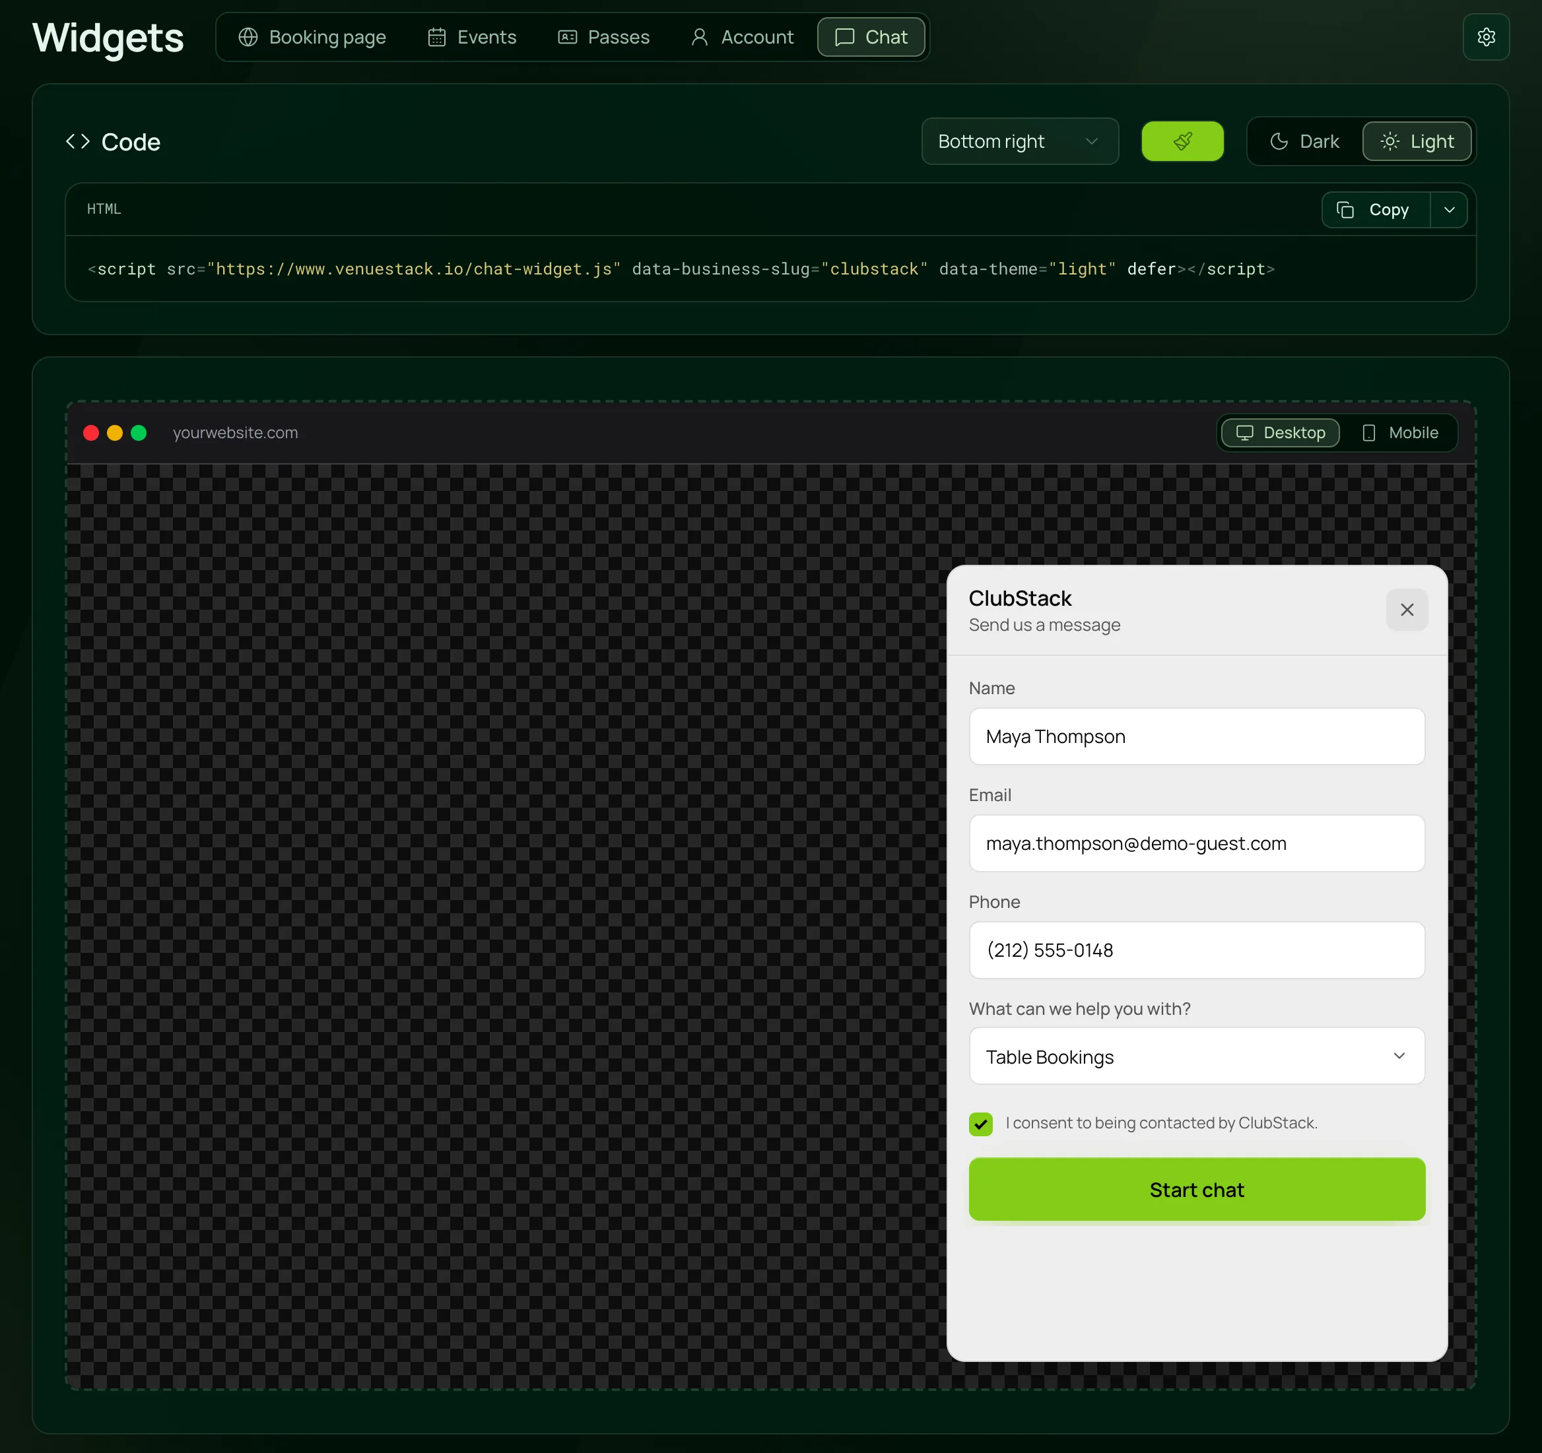Select Mobile preview mode
Screen dimensions: 1542x1453
click(x=1400, y=433)
